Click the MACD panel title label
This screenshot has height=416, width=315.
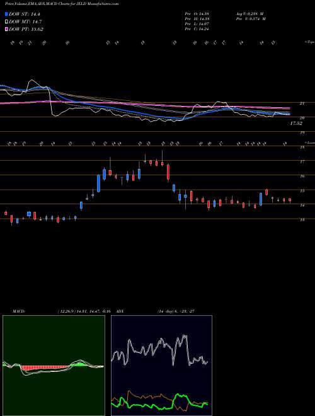(18, 311)
